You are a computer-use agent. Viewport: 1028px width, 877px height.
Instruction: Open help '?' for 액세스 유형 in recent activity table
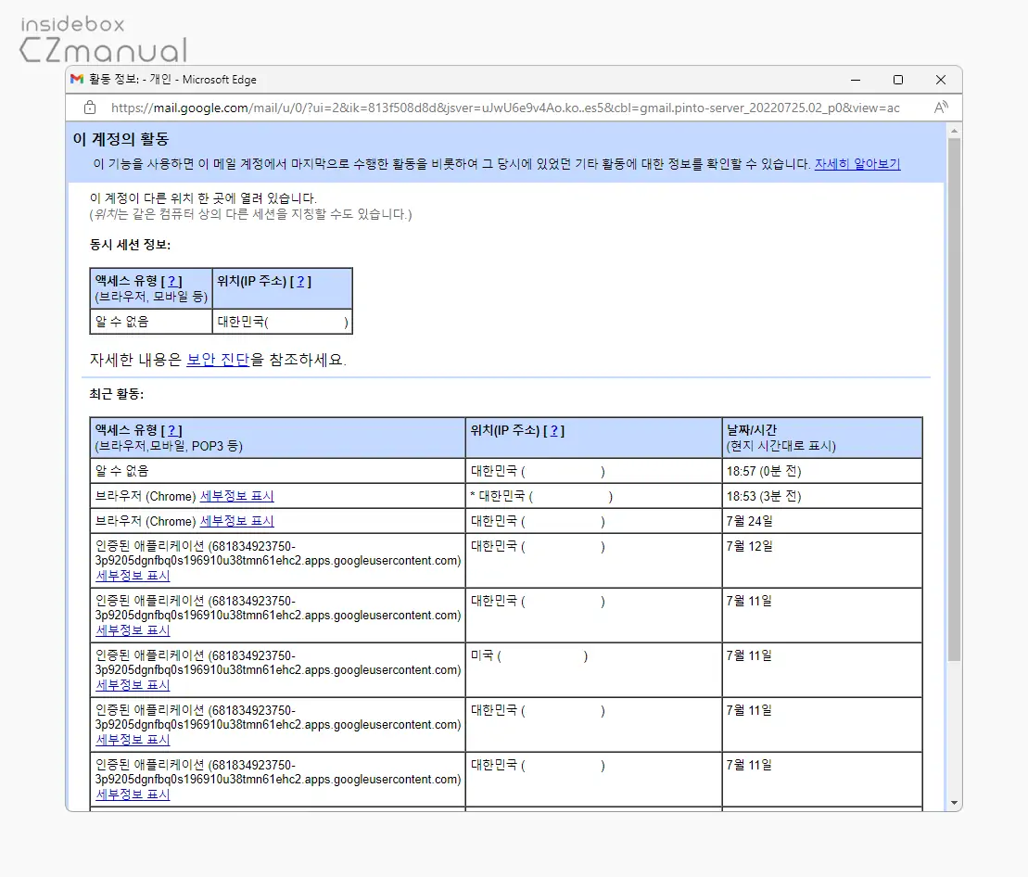pyautogui.click(x=171, y=431)
